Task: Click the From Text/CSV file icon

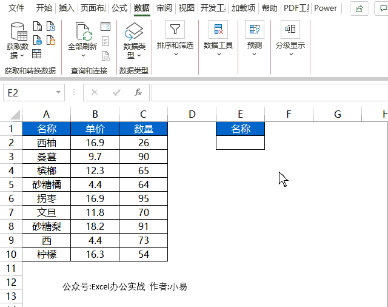Action: [x=38, y=26]
